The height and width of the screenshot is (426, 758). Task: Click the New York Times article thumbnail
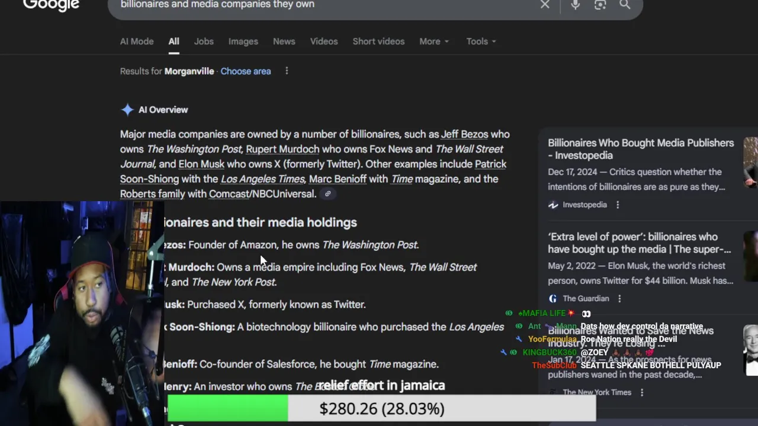point(751,350)
